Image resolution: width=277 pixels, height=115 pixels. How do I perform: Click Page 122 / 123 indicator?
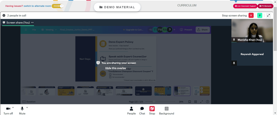(x=135, y=102)
